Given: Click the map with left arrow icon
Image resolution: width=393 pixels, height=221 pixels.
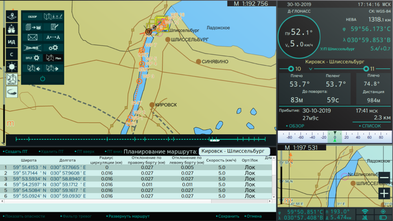Looking at the screenshot, I should 32,68.
